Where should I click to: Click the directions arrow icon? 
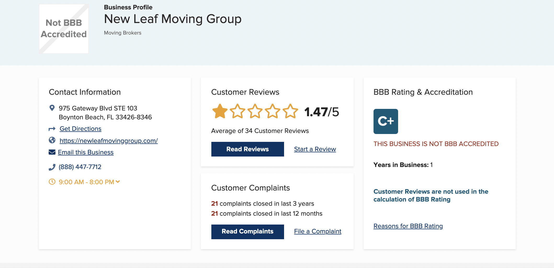tap(52, 129)
